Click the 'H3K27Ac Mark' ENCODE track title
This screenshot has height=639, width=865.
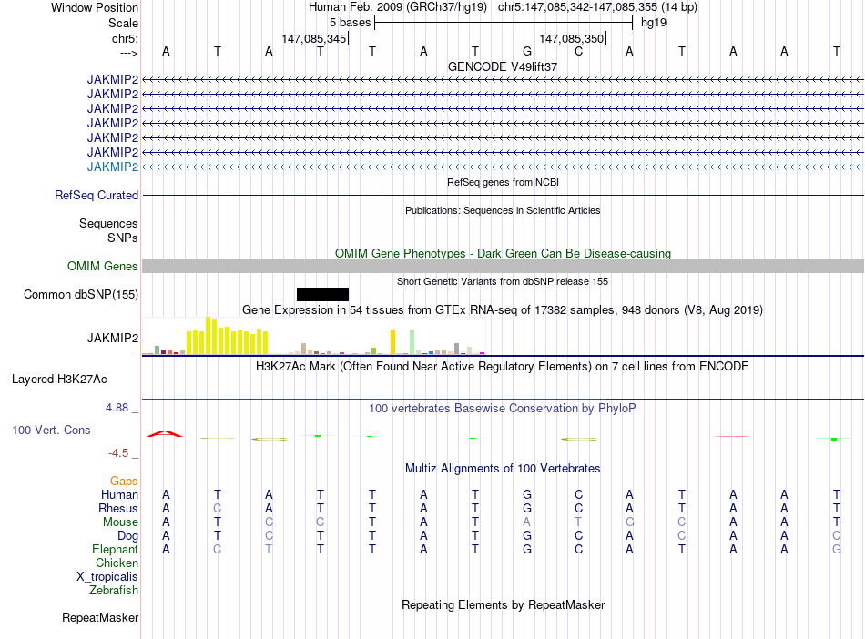coord(502,367)
